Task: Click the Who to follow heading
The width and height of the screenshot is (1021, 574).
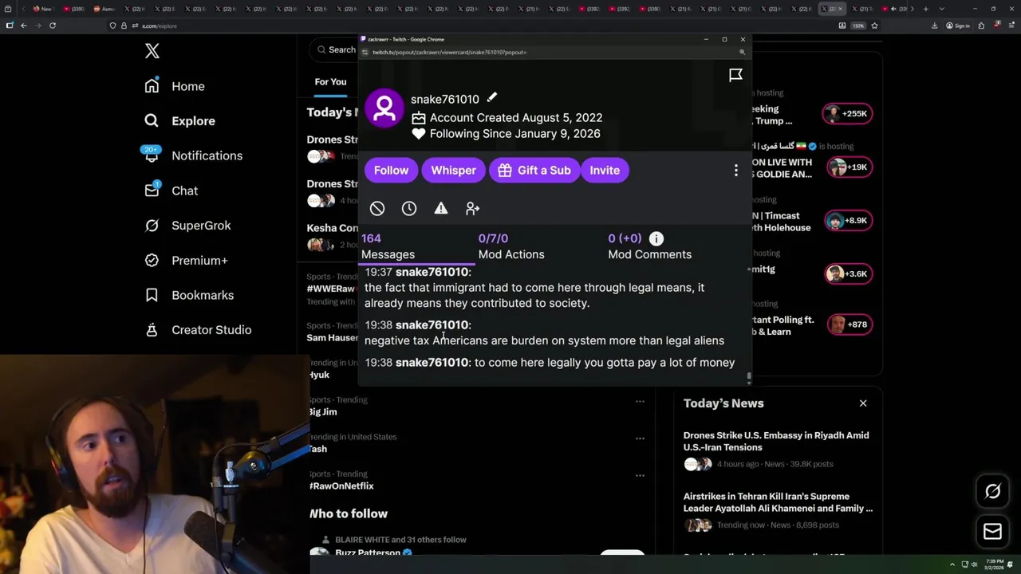Action: tap(349, 513)
